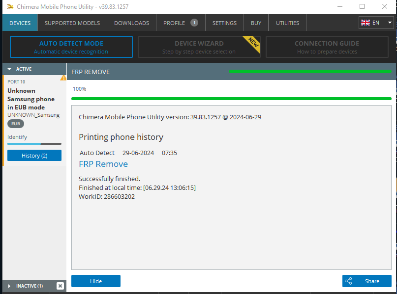The image size is (397, 294).
Task: Open the BUY tab
Action: 256,23
